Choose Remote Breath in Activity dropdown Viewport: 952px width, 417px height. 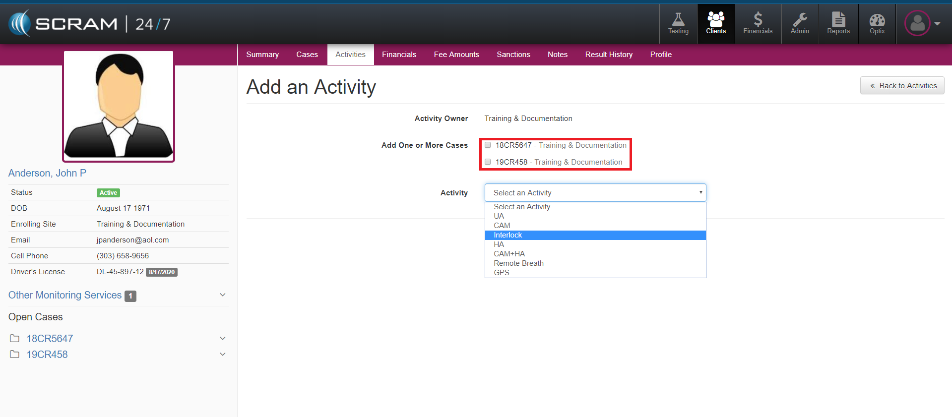(518, 263)
